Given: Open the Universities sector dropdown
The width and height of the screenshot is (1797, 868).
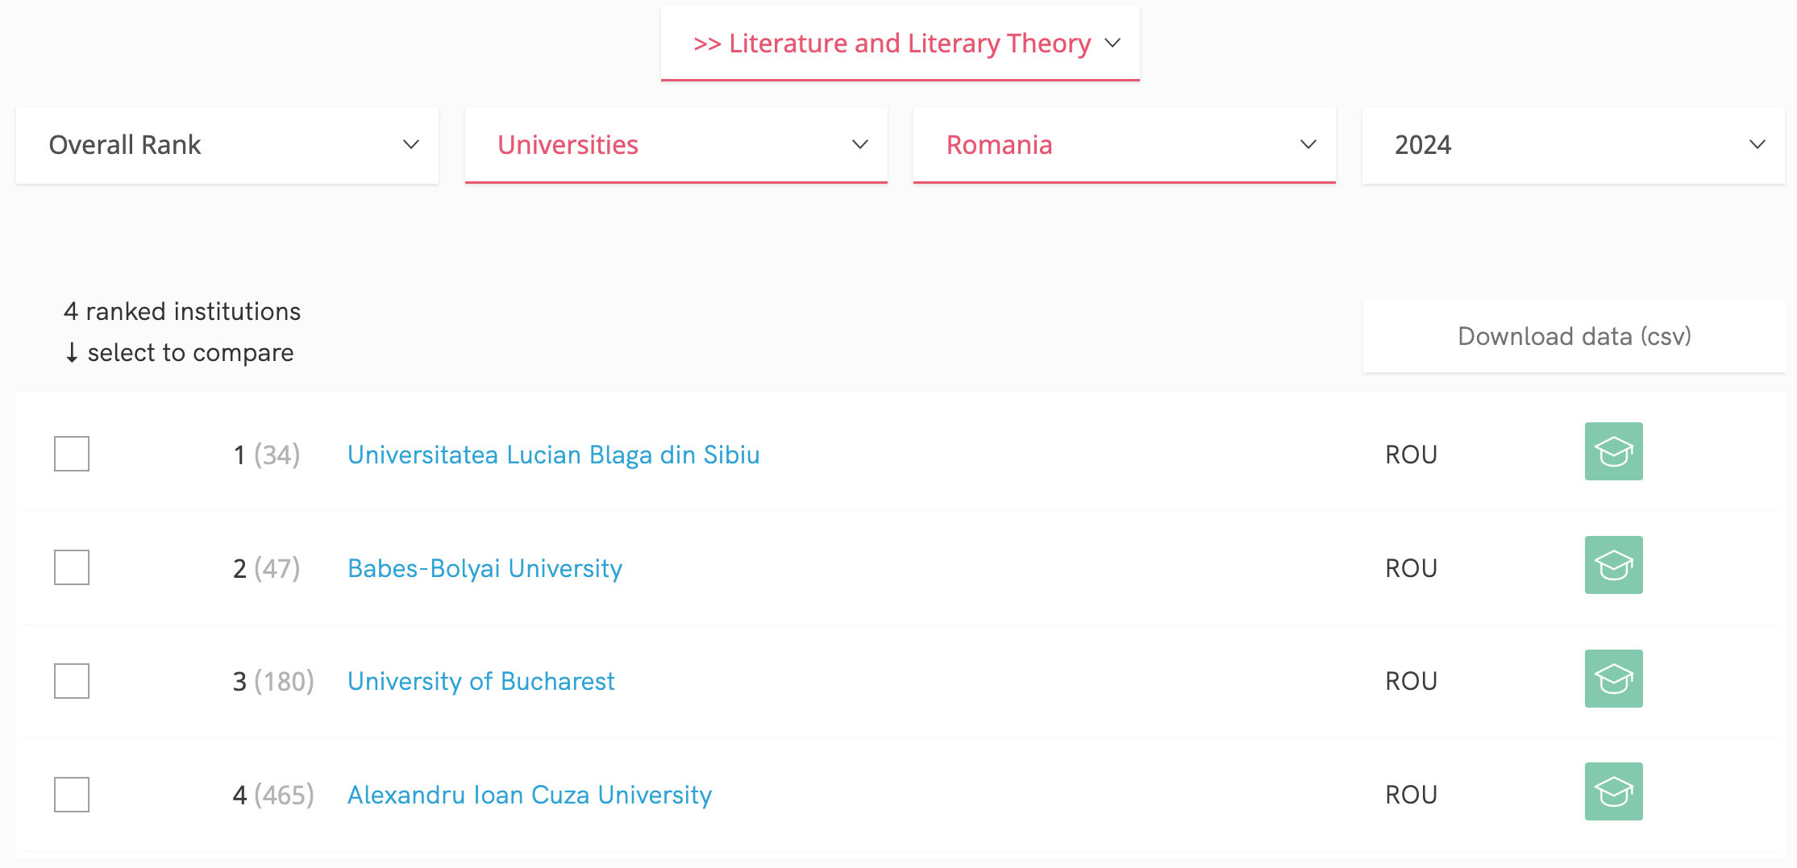Looking at the screenshot, I should pos(676,145).
